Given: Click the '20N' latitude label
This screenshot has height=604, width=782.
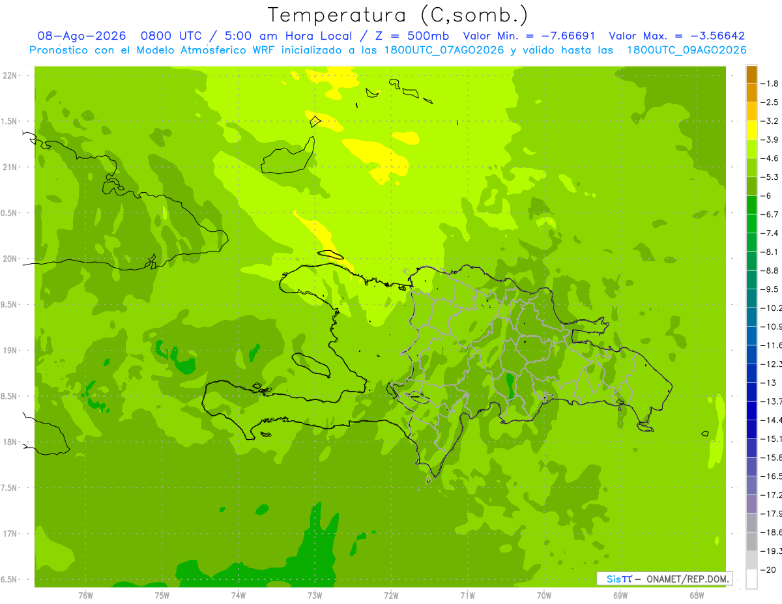Looking at the screenshot, I should 9,259.
